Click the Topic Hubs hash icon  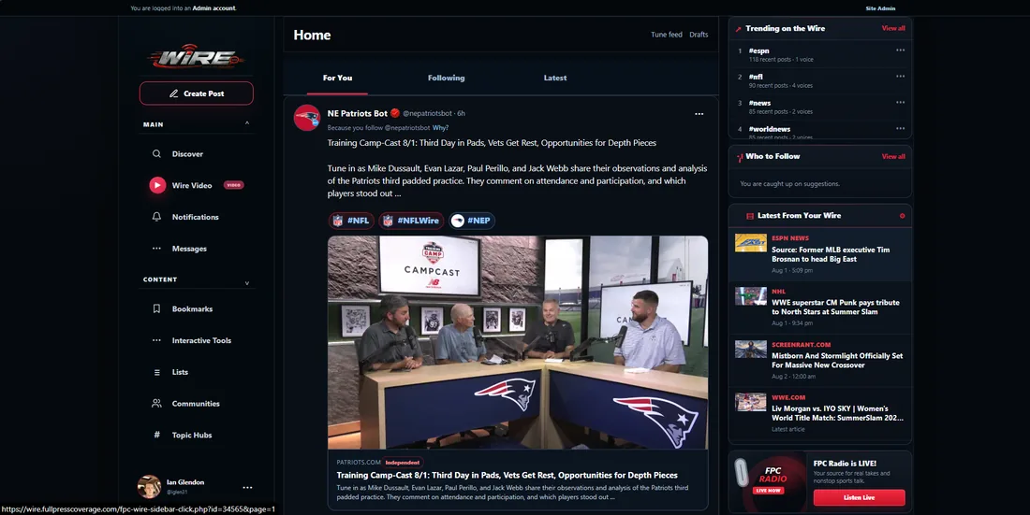tap(156, 435)
